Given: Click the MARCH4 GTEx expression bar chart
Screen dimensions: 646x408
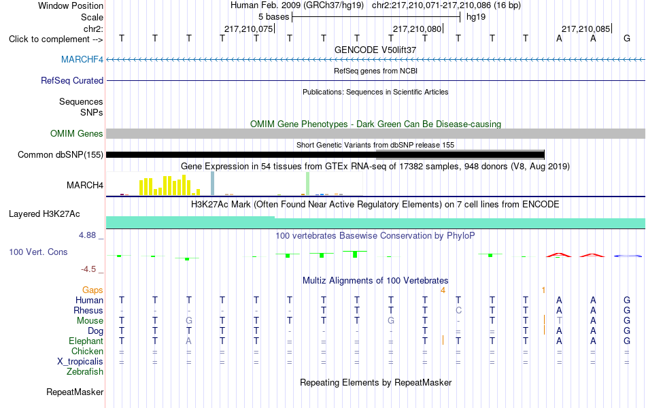Looking at the screenshot, I should point(235,184).
